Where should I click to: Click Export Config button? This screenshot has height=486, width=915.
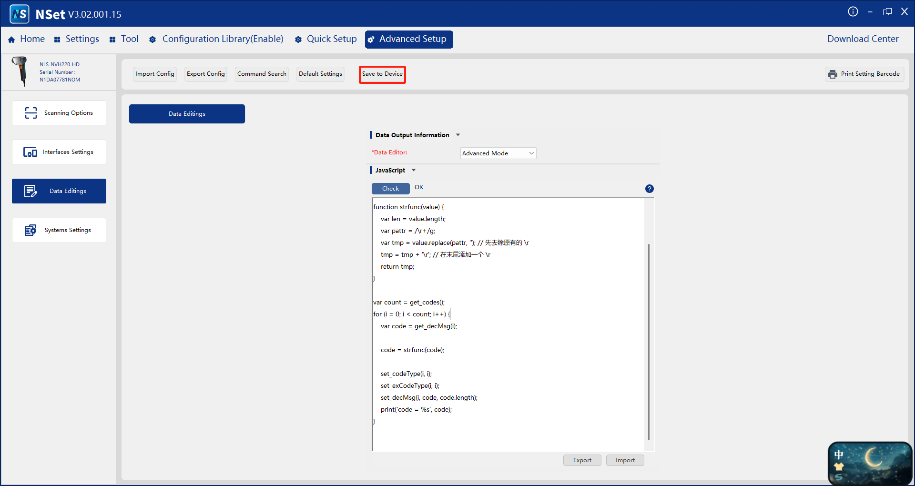tap(206, 74)
